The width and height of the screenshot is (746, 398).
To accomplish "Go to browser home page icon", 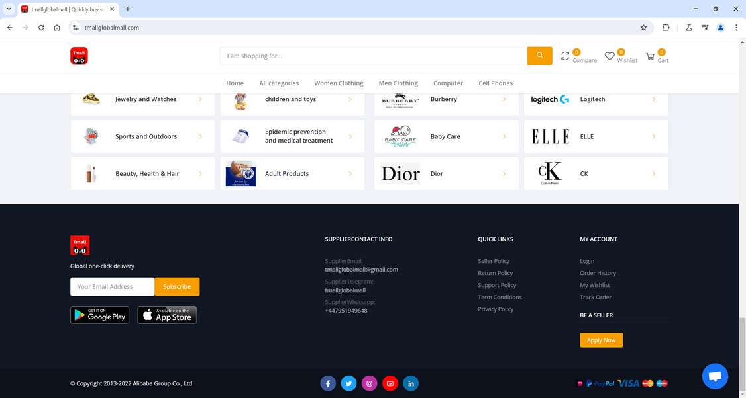I will [57, 28].
